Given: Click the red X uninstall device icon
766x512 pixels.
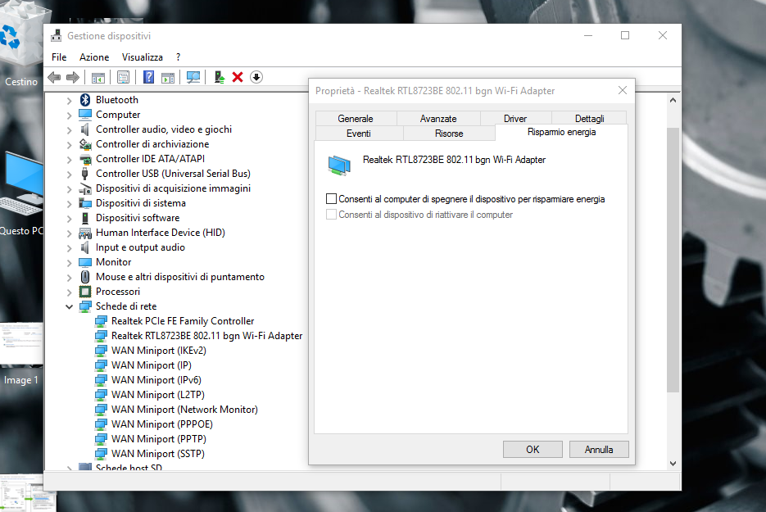Looking at the screenshot, I should click(x=238, y=77).
